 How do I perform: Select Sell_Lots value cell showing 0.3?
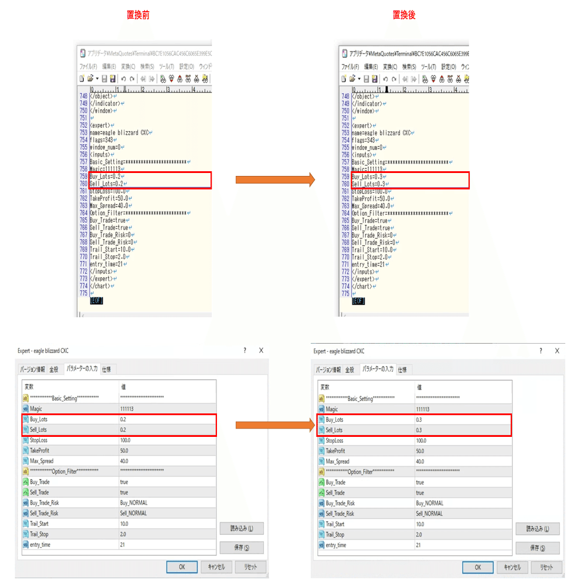pyautogui.click(x=463, y=430)
